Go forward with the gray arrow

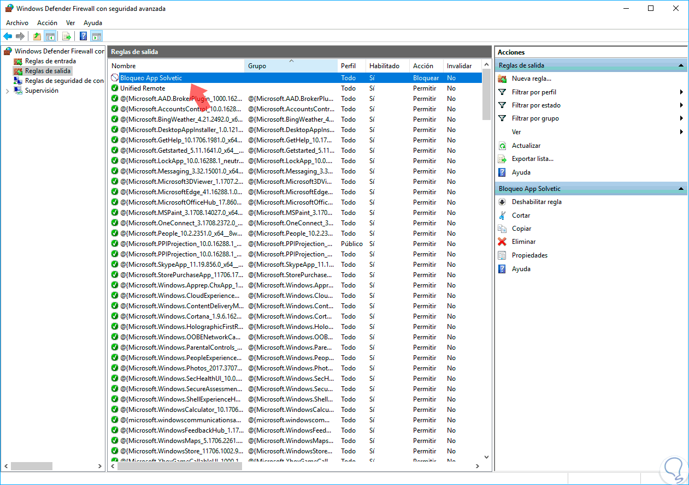pyautogui.click(x=20, y=36)
